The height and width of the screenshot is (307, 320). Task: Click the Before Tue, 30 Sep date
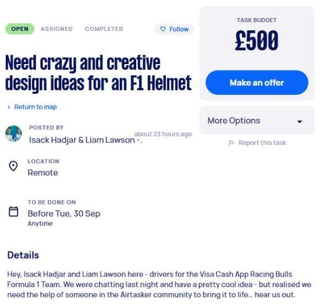coord(64,214)
